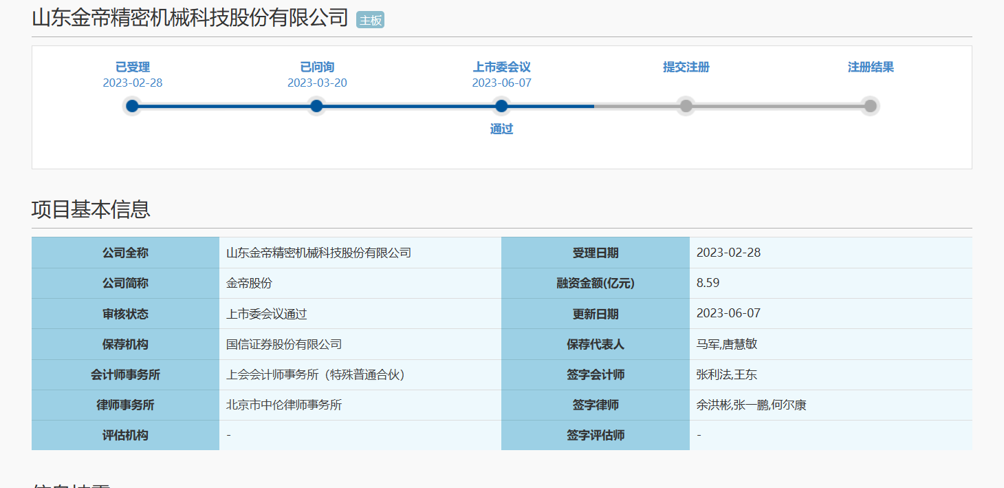1004x488 pixels.
Task: Click the 上市委会议通过 status cell
Action: (x=360, y=313)
